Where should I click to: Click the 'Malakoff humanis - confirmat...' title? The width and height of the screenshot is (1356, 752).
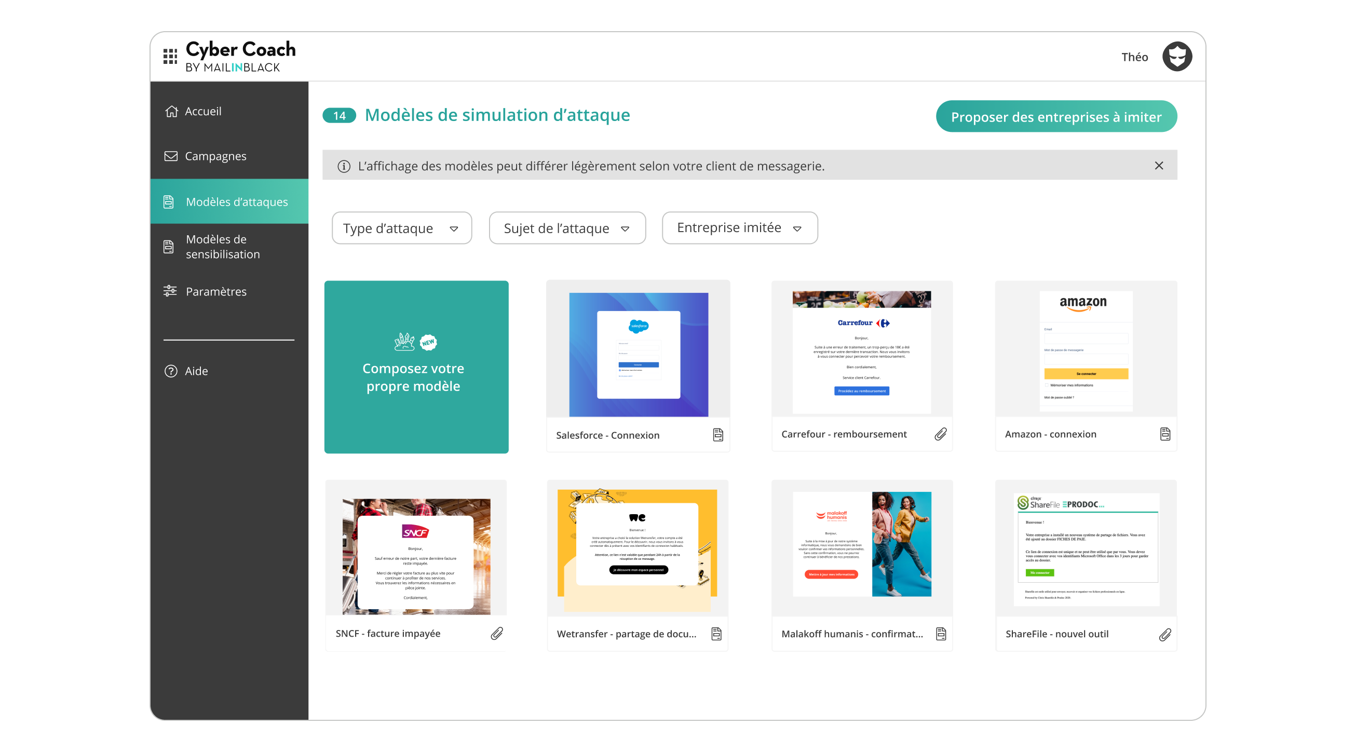click(852, 634)
